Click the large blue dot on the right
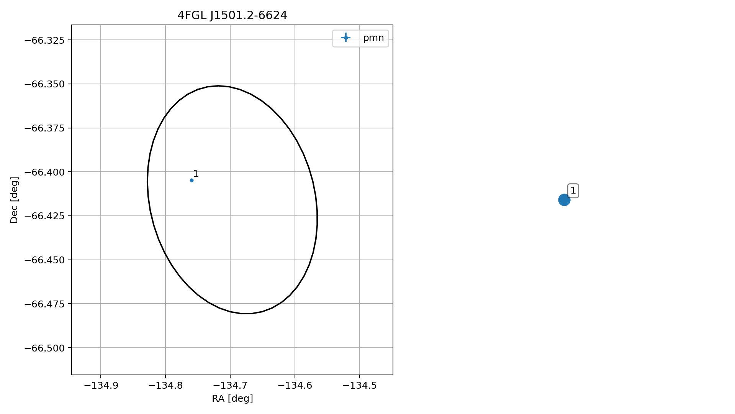The height and width of the screenshot is (414, 735). pyautogui.click(x=564, y=200)
